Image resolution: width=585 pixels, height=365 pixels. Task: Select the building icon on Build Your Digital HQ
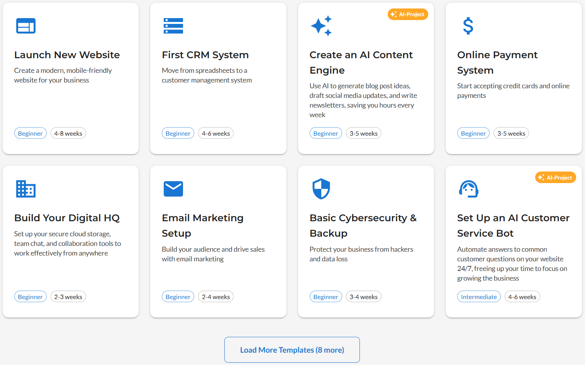point(25,189)
